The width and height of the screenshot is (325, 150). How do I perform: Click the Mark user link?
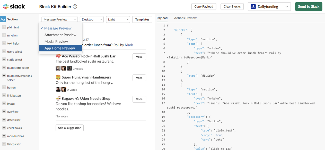click(x=129, y=45)
